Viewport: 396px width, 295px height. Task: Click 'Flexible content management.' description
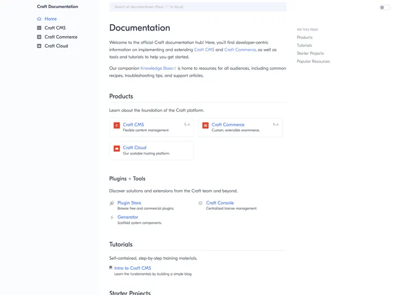click(146, 130)
